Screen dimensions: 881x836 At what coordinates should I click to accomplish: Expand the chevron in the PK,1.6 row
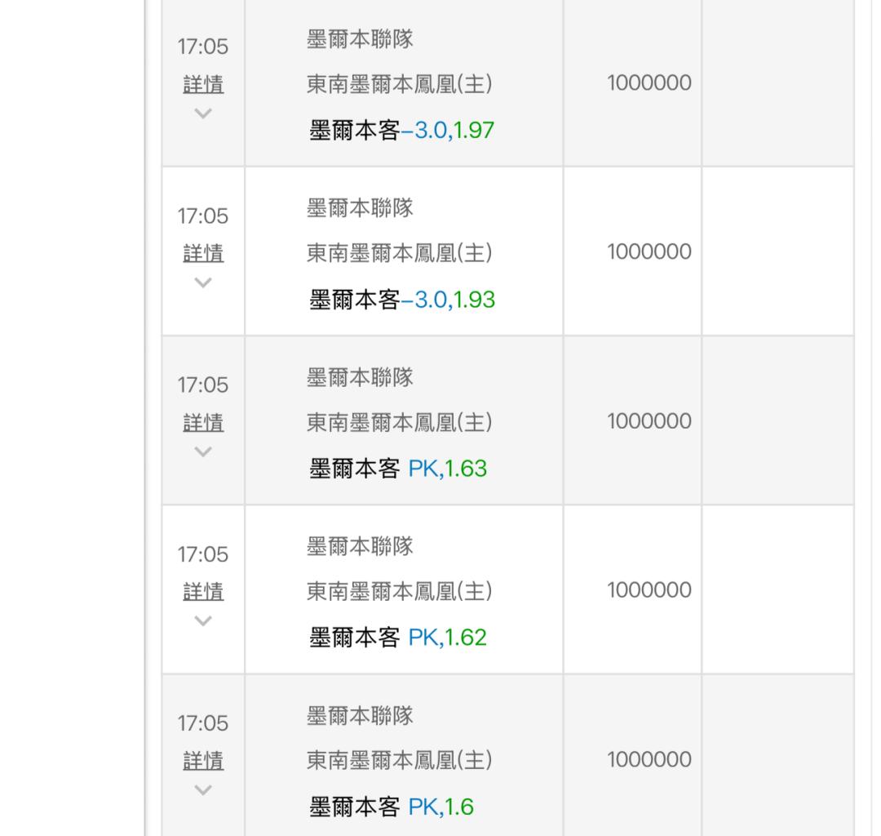[203, 789]
